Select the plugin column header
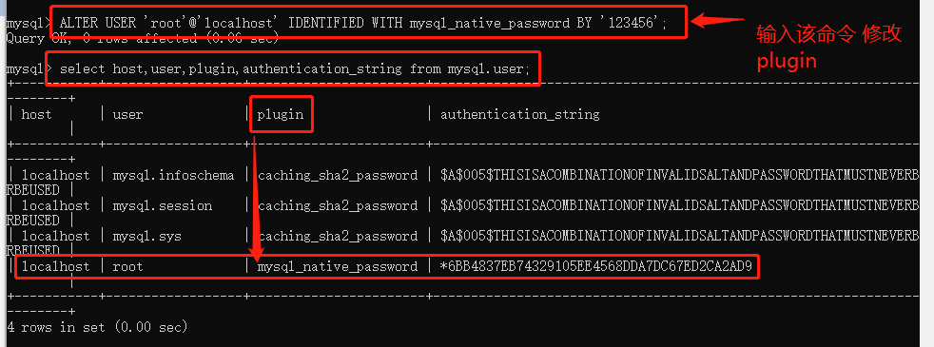The width and height of the screenshot is (934, 347). 281,114
